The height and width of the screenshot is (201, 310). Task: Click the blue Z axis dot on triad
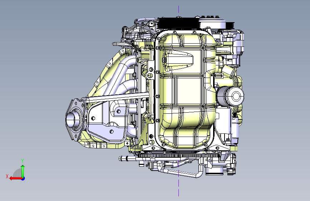(x=23, y=178)
